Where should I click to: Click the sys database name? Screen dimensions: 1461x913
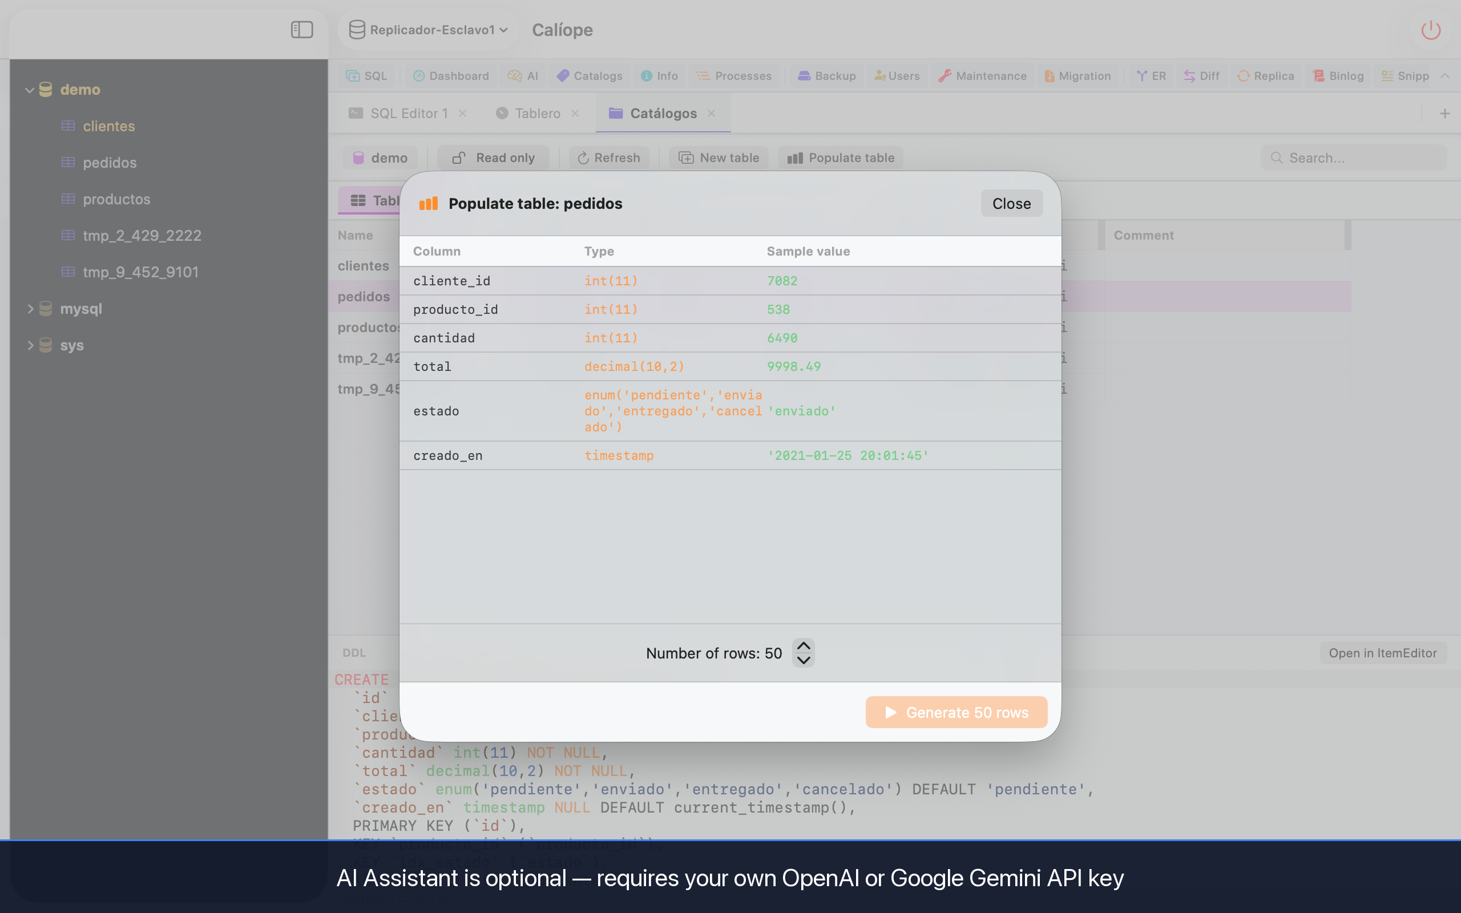point(72,345)
